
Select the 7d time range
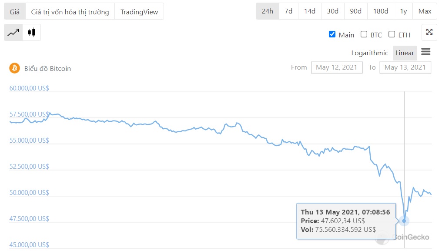pyautogui.click(x=288, y=11)
